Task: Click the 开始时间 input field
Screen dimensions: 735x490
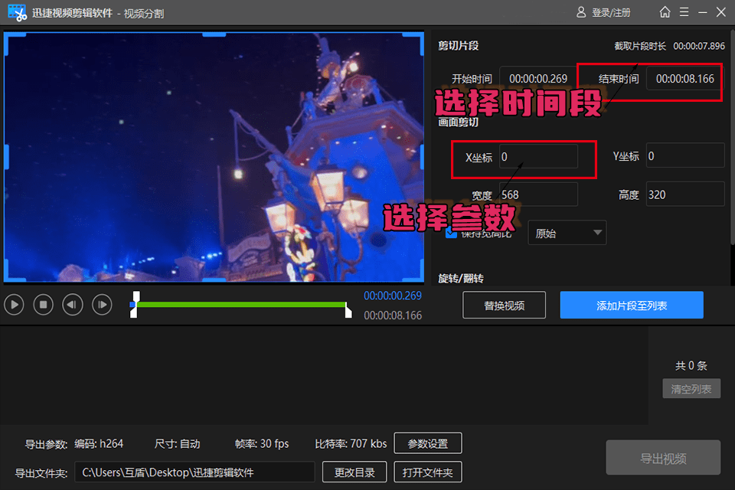Action: [x=538, y=79]
